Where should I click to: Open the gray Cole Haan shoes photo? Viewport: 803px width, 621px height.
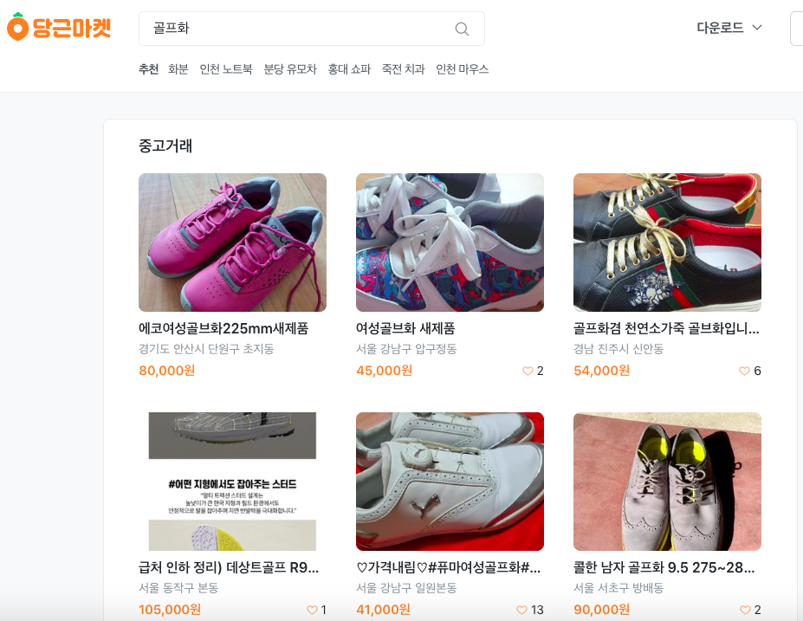tap(667, 482)
